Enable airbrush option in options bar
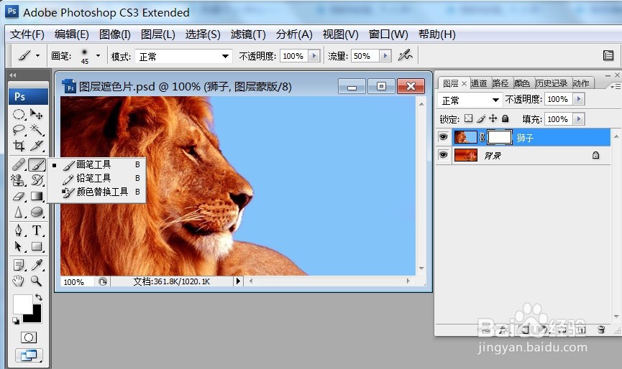This screenshot has height=369, width=622. point(406,55)
